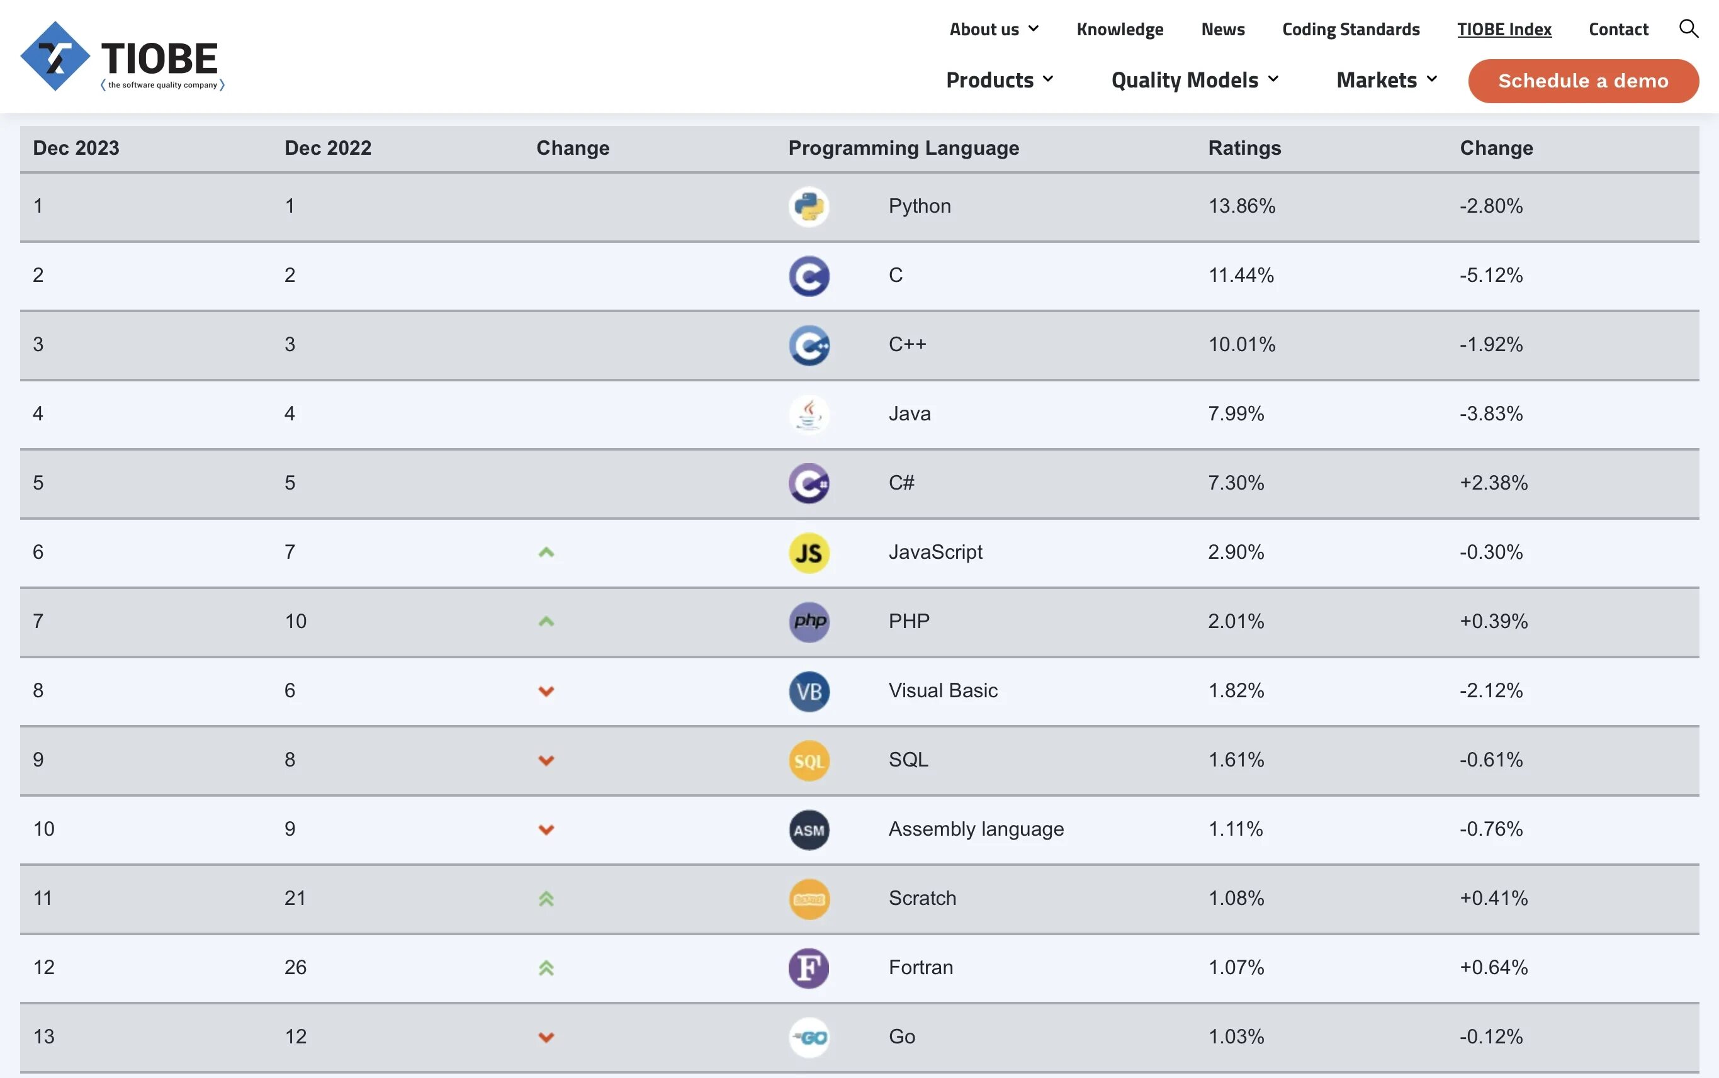The width and height of the screenshot is (1719, 1078).
Task: Click the Java coffee cup icon
Action: [809, 414]
